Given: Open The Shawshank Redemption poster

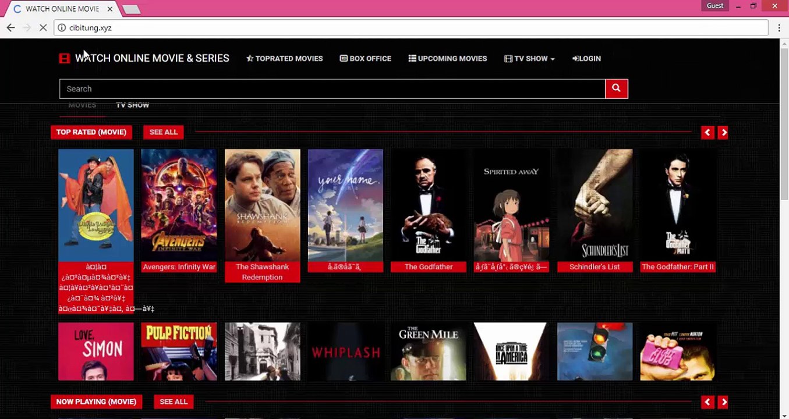Looking at the screenshot, I should pyautogui.click(x=263, y=205).
